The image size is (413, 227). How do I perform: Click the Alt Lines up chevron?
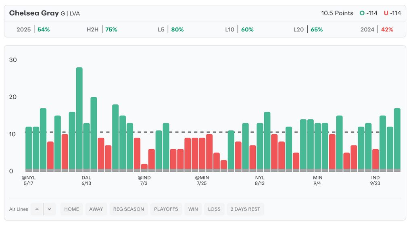[37, 209]
